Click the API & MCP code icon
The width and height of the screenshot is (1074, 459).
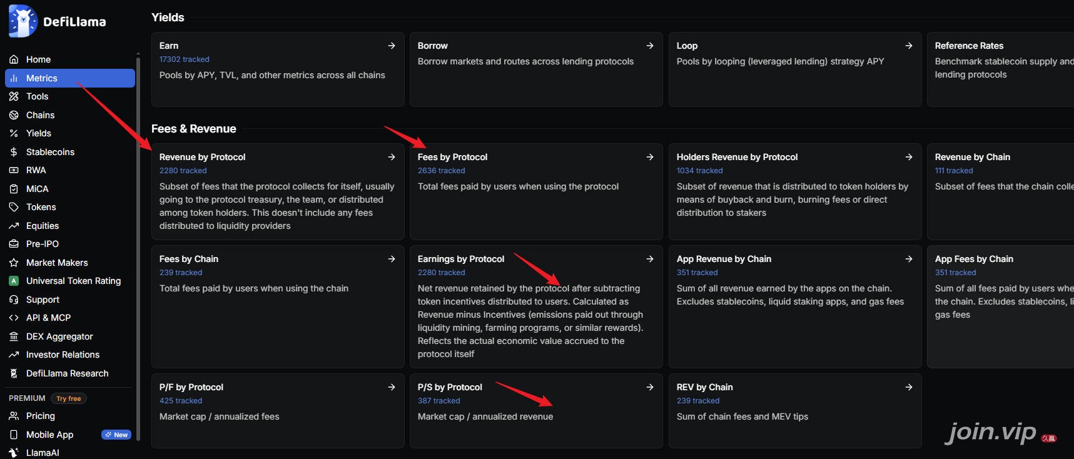pos(14,318)
